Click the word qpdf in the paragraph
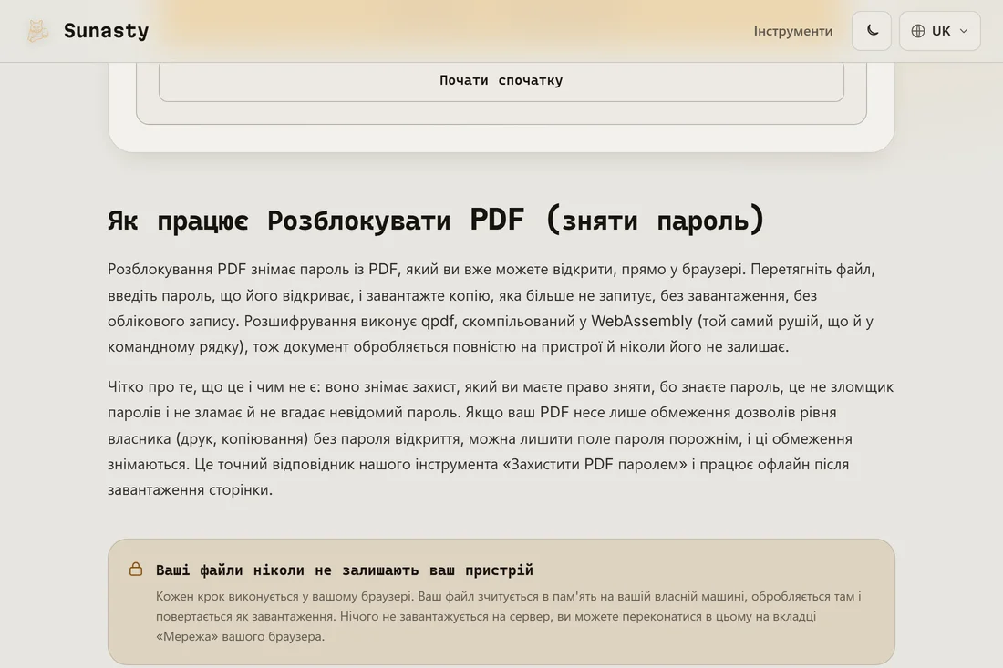This screenshot has width=1003, height=668. coord(438,321)
